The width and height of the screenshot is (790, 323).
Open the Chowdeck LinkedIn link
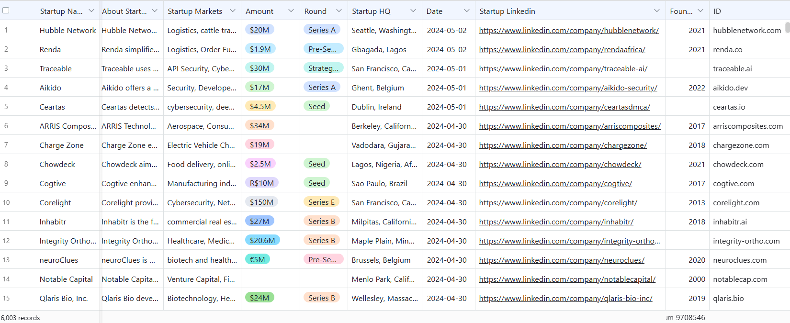click(x=560, y=164)
